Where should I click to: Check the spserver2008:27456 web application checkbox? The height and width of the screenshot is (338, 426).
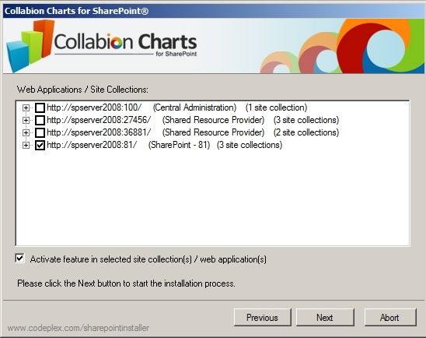point(40,120)
